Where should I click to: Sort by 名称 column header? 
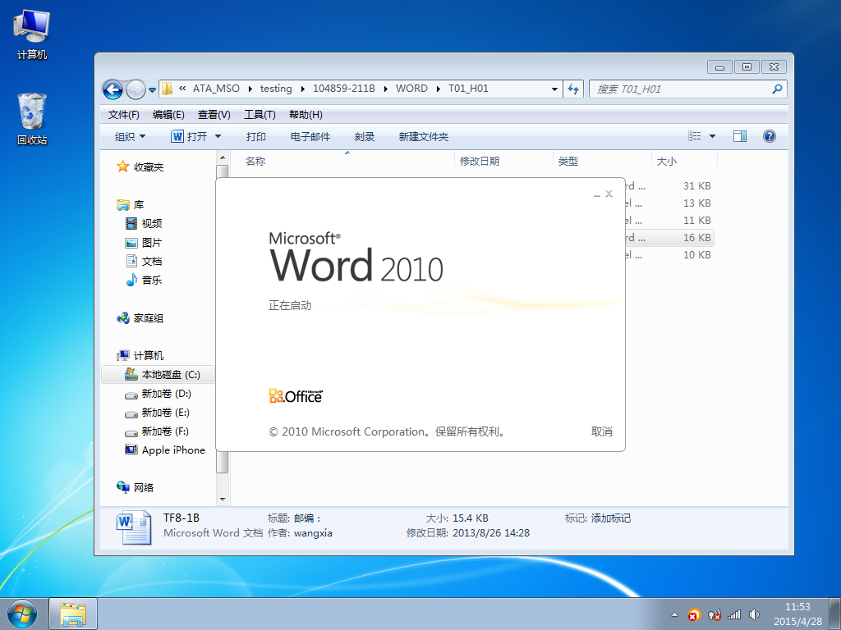pyautogui.click(x=255, y=162)
